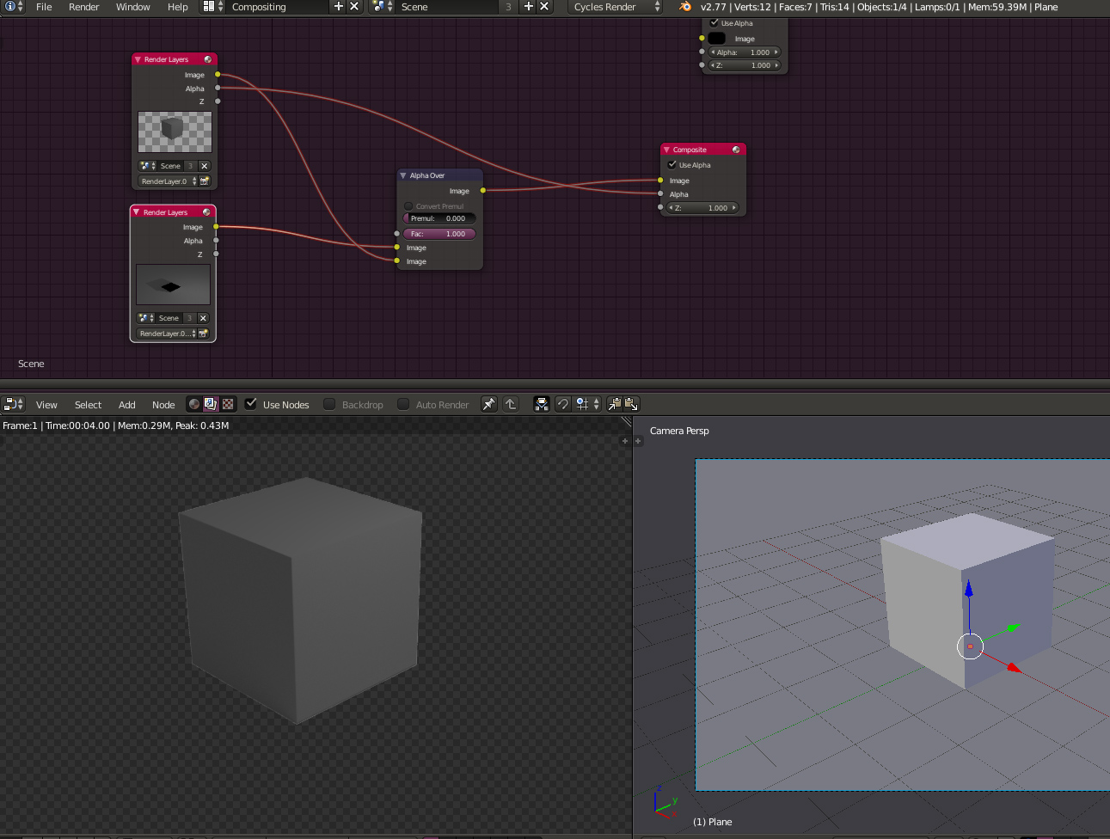Paste nodes from clipboard
Screen dimensions: 1110x839
(x=631, y=404)
